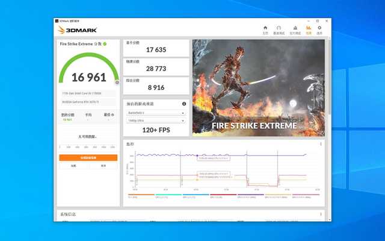Image resolution: width=385 pixels, height=241 pixels.
Task: Click the green validation check mark icon
Action: tap(105, 44)
